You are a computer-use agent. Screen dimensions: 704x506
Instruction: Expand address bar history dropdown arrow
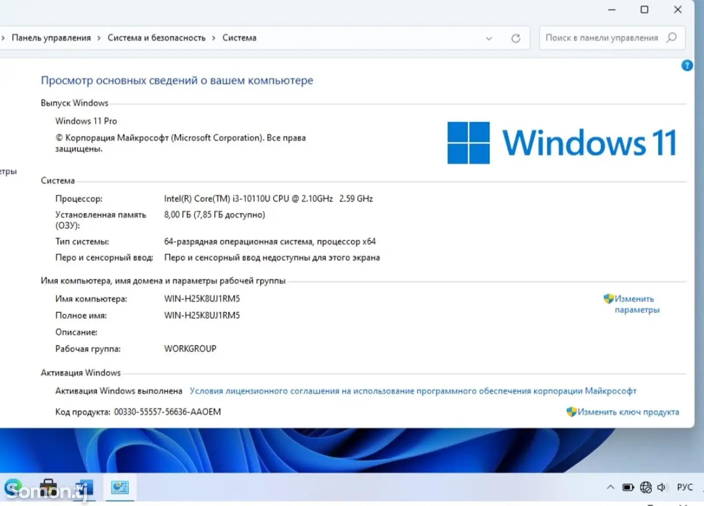point(489,38)
